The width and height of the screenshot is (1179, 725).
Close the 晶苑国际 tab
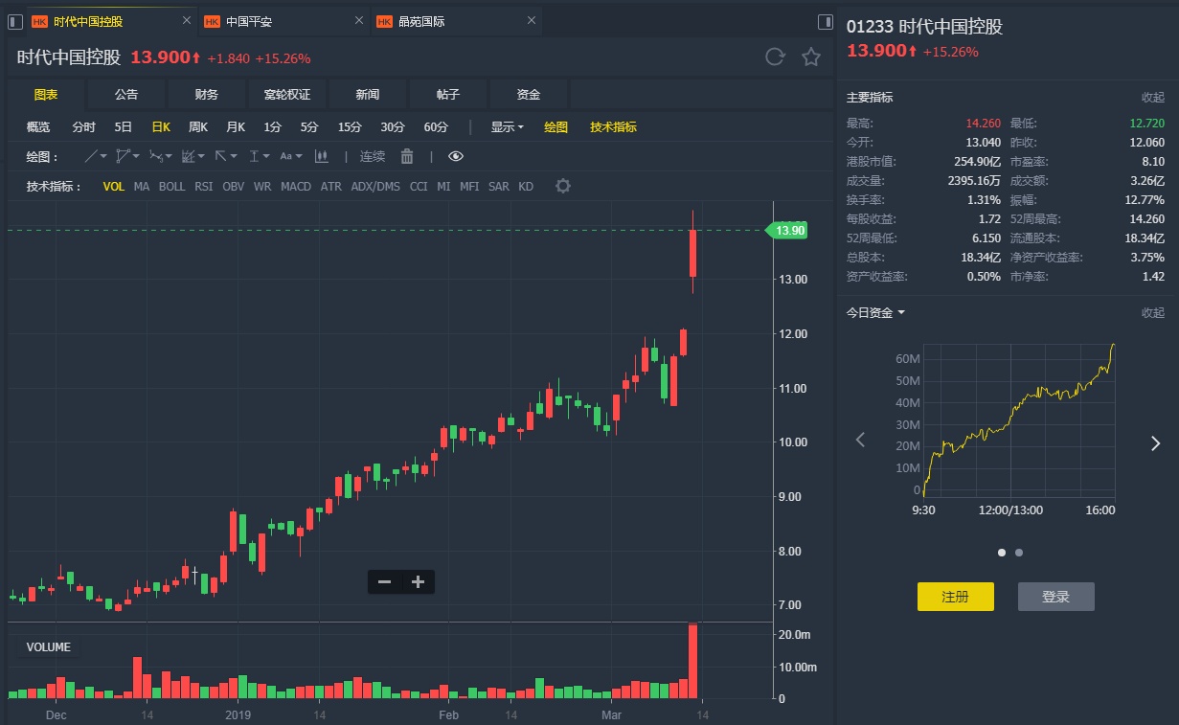(x=532, y=20)
